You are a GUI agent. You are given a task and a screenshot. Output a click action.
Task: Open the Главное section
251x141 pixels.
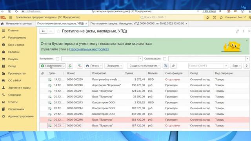pos(13,31)
